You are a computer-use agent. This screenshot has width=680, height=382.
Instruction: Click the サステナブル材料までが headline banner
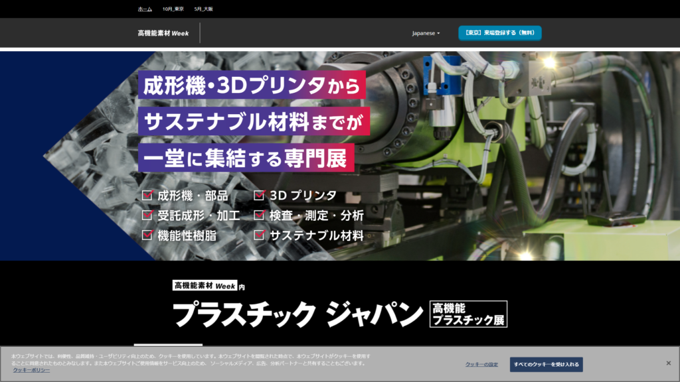[254, 121]
